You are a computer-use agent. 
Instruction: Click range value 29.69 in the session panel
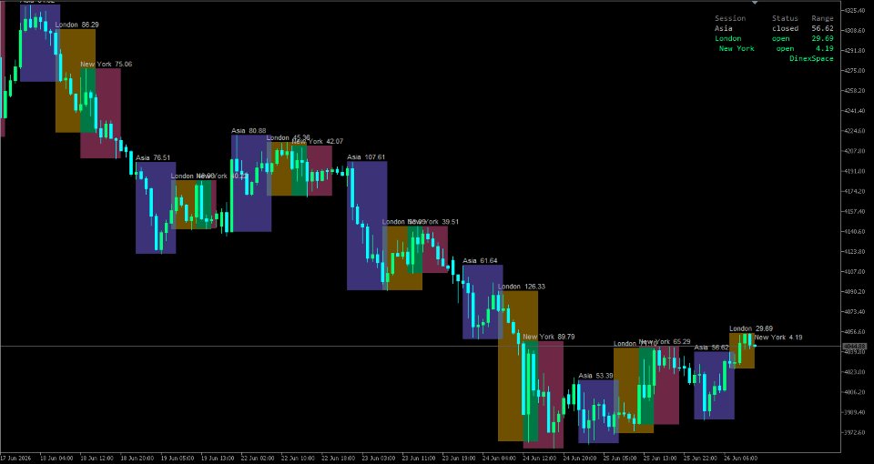tap(823, 38)
